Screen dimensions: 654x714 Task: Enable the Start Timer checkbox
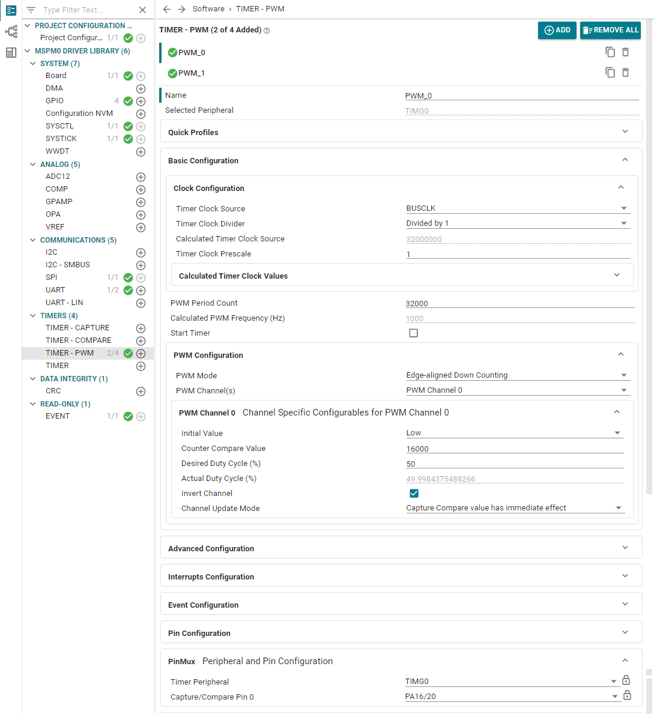pyautogui.click(x=414, y=333)
